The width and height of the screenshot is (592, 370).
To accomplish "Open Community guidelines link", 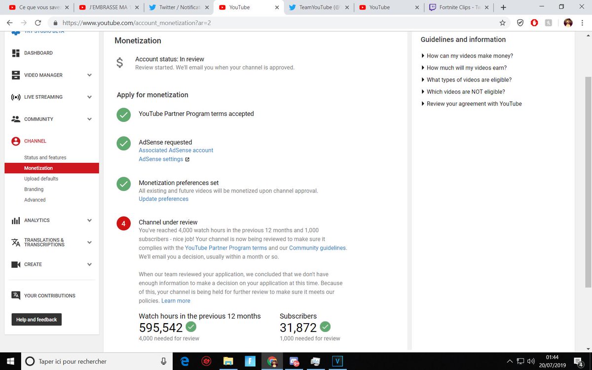I will [x=318, y=248].
